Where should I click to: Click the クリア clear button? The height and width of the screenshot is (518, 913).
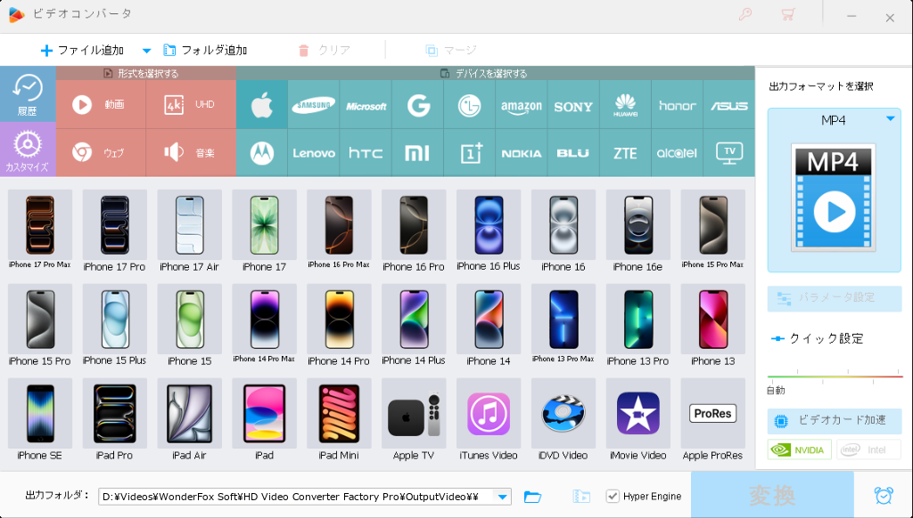pyautogui.click(x=324, y=51)
